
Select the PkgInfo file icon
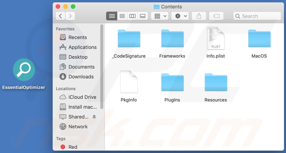[129, 82]
